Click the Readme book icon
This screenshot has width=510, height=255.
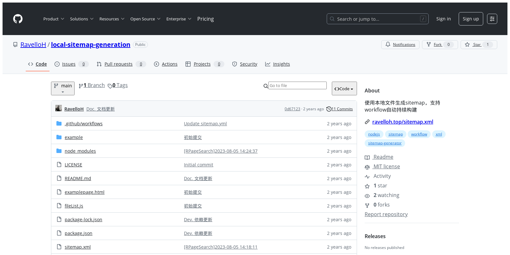[367, 157]
